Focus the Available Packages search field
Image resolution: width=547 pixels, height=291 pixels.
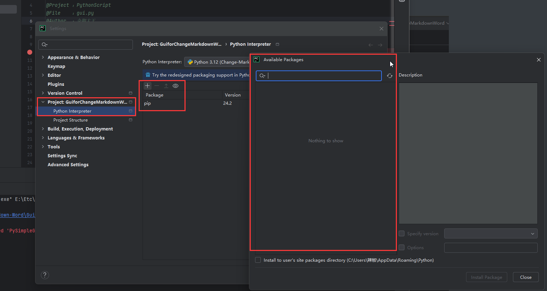pyautogui.click(x=319, y=76)
